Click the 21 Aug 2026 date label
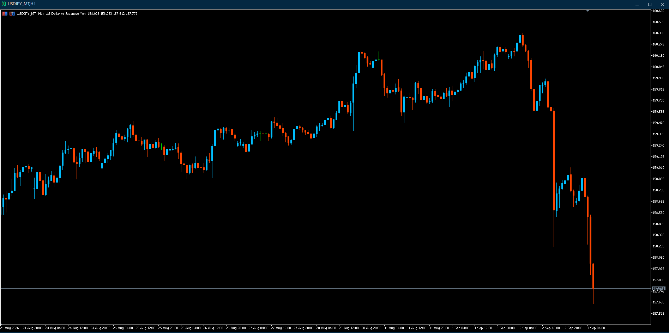The image size is (669, 333). (10, 328)
